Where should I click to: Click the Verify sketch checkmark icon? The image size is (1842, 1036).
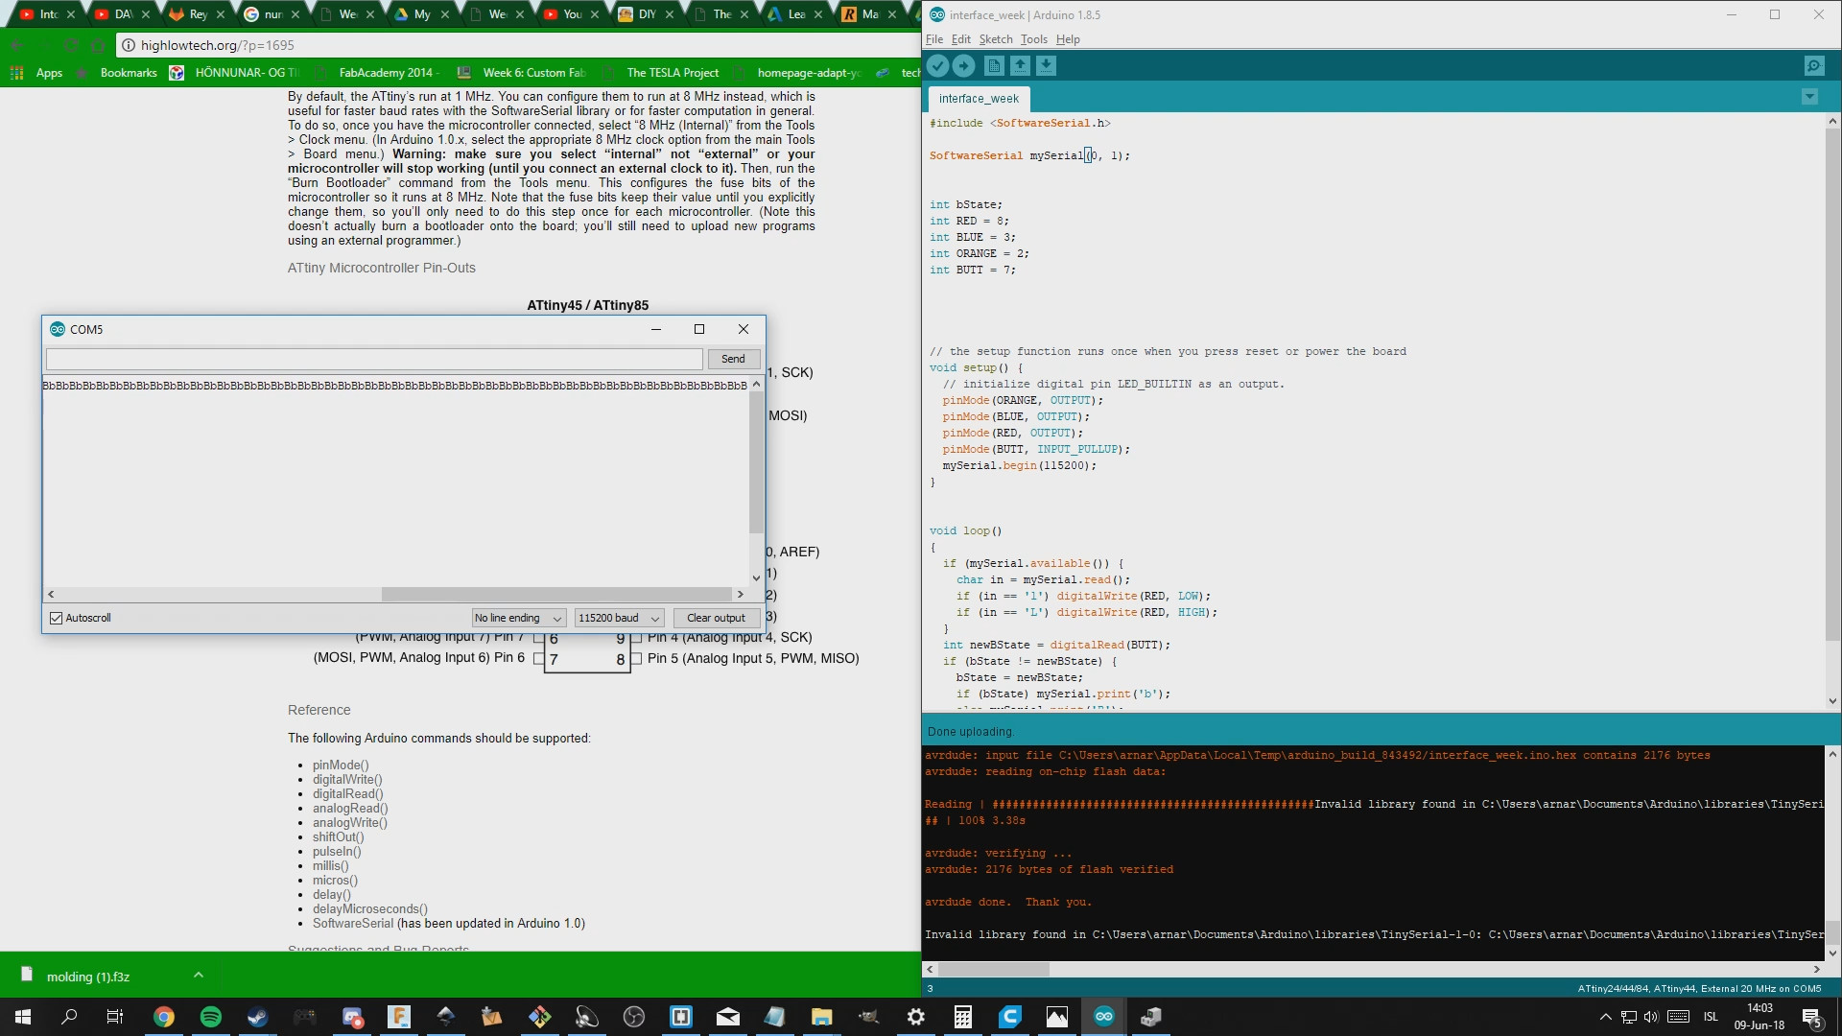coord(937,65)
